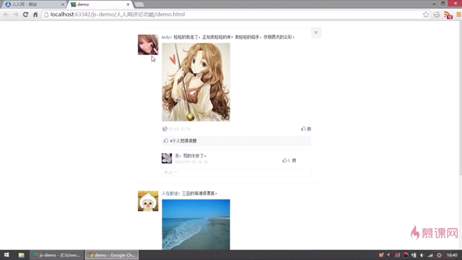View the beach photo in the second post

point(196,225)
